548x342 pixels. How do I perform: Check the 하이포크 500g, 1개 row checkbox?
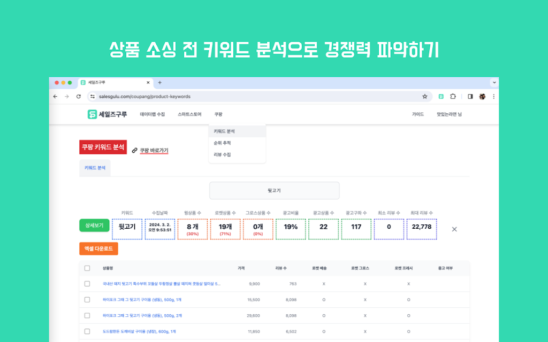point(87,300)
